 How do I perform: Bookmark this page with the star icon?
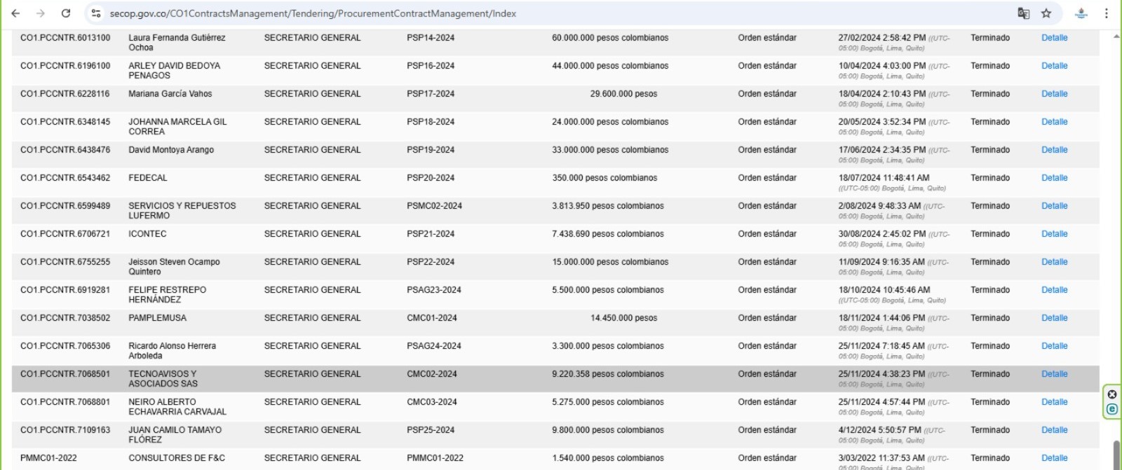[x=1046, y=13]
